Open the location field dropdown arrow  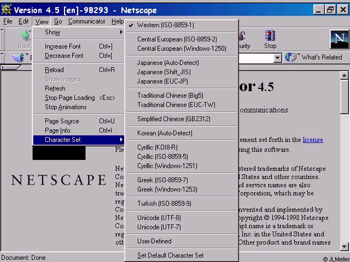pos(277,58)
